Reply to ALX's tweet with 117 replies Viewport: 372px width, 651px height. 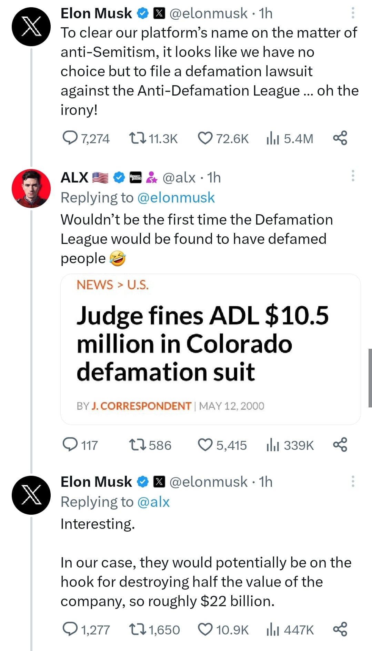pyautogui.click(x=70, y=445)
